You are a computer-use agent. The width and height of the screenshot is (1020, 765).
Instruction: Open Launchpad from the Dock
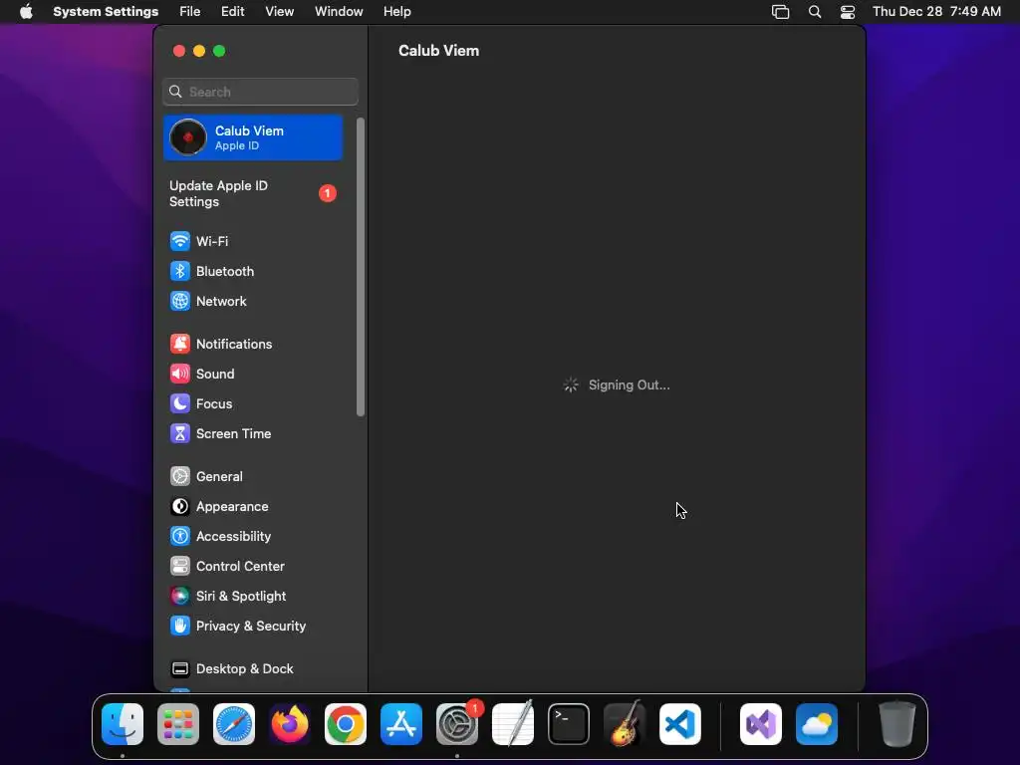[178, 724]
